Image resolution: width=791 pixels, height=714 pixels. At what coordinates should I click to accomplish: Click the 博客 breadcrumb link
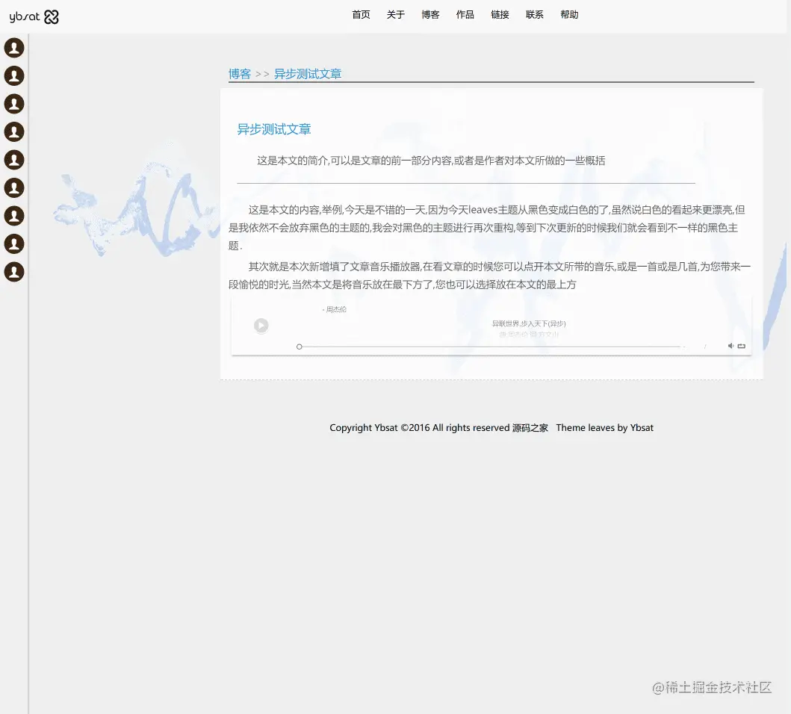pyautogui.click(x=239, y=74)
